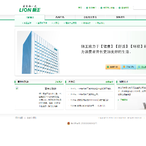Viewport: 146px width, 146px height.
Task: Open the third 大事记 list entry
Action: (x=90, y=100)
